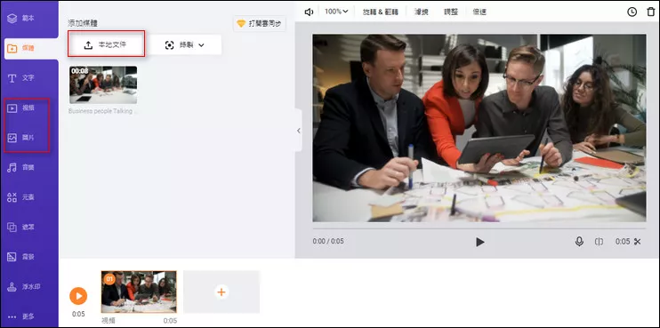Open the 元素 elements sidebar tab

click(21, 197)
